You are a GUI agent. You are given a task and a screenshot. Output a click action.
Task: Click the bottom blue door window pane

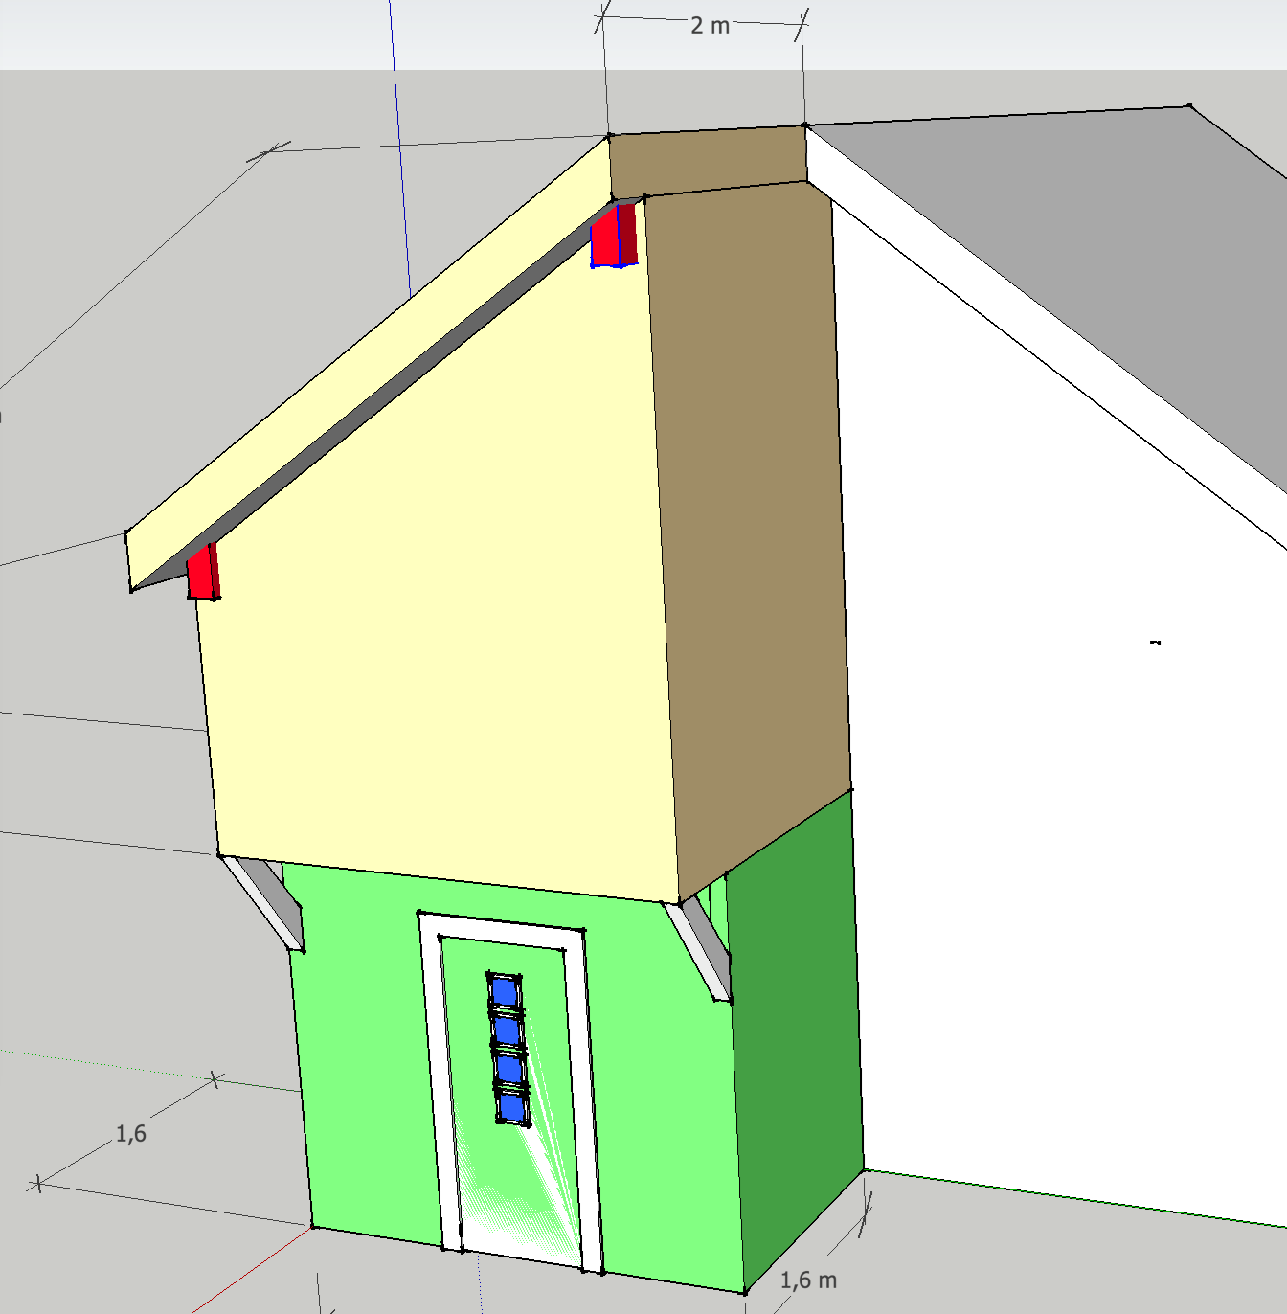point(512,1107)
